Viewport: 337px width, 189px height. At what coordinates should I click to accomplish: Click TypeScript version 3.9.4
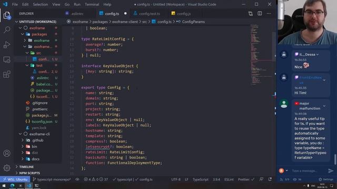[216, 180]
